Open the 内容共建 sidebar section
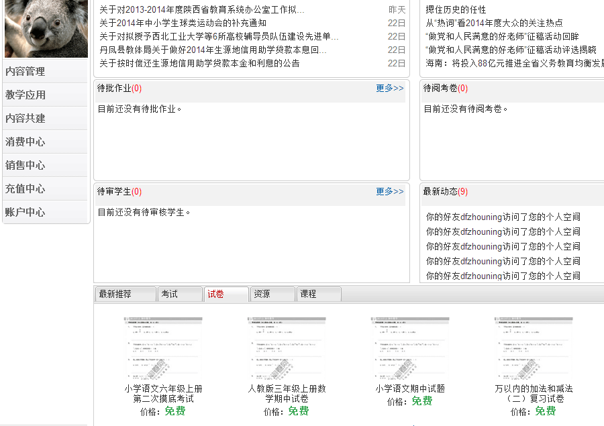The image size is (604, 426). click(x=26, y=118)
